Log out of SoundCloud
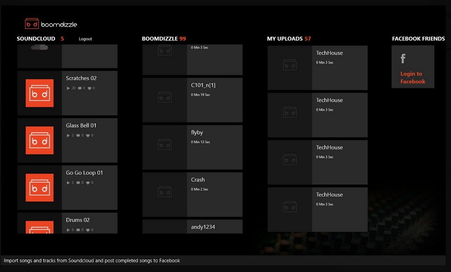451x272 pixels. coord(85,39)
